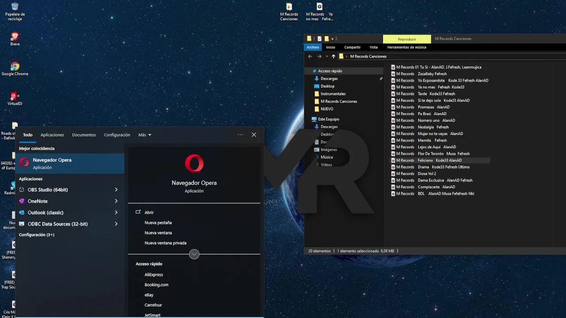
Task: Go forward in the File Explorer window
Action: (319, 57)
